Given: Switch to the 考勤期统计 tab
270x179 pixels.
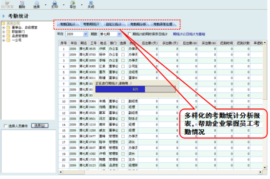Looking at the screenshot, I should (x=91, y=24).
